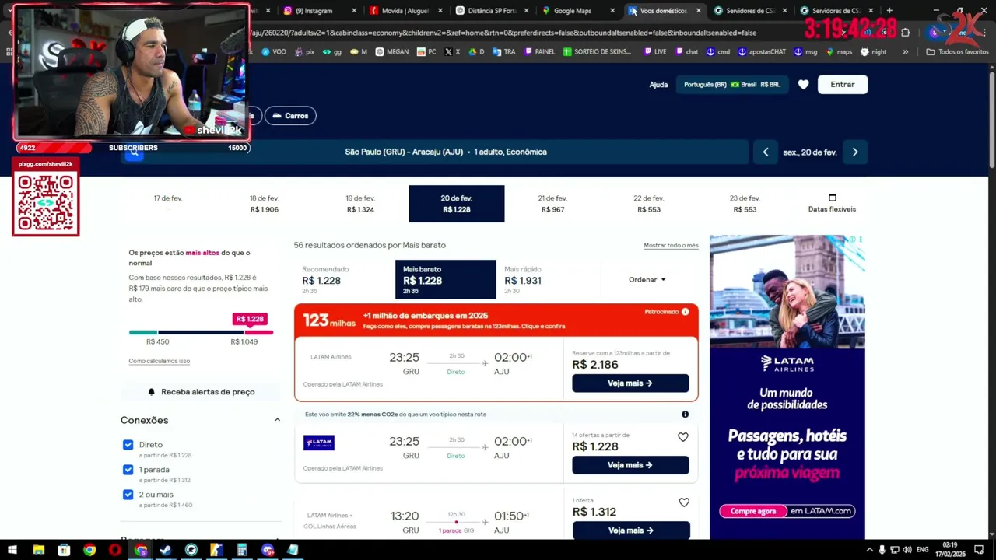Click Veja mais for R$ 1.228 flight
This screenshot has height=560, width=996.
(x=630, y=465)
